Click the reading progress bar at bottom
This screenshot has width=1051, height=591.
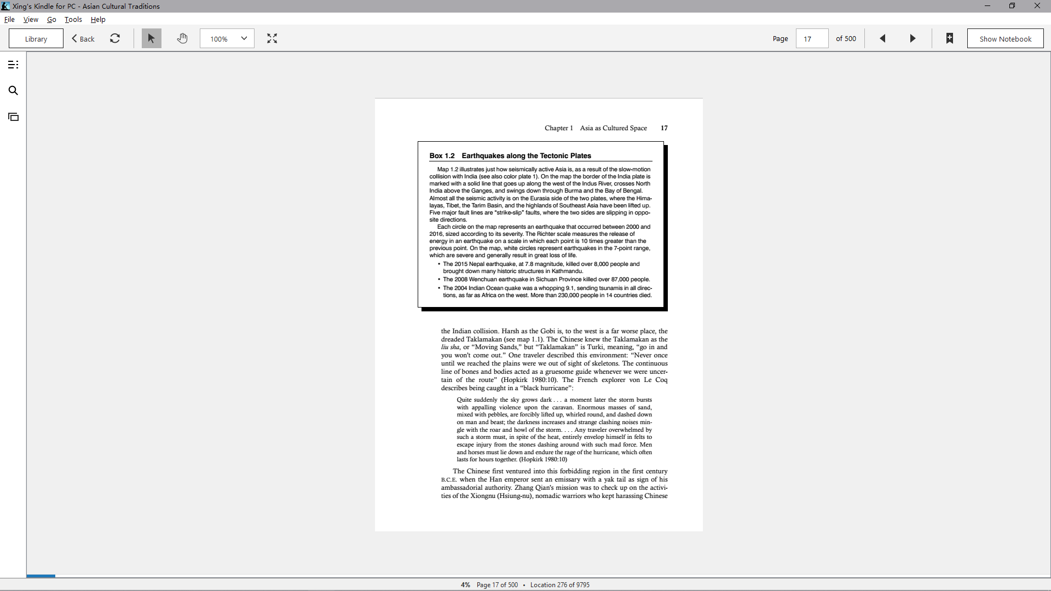[539, 576]
